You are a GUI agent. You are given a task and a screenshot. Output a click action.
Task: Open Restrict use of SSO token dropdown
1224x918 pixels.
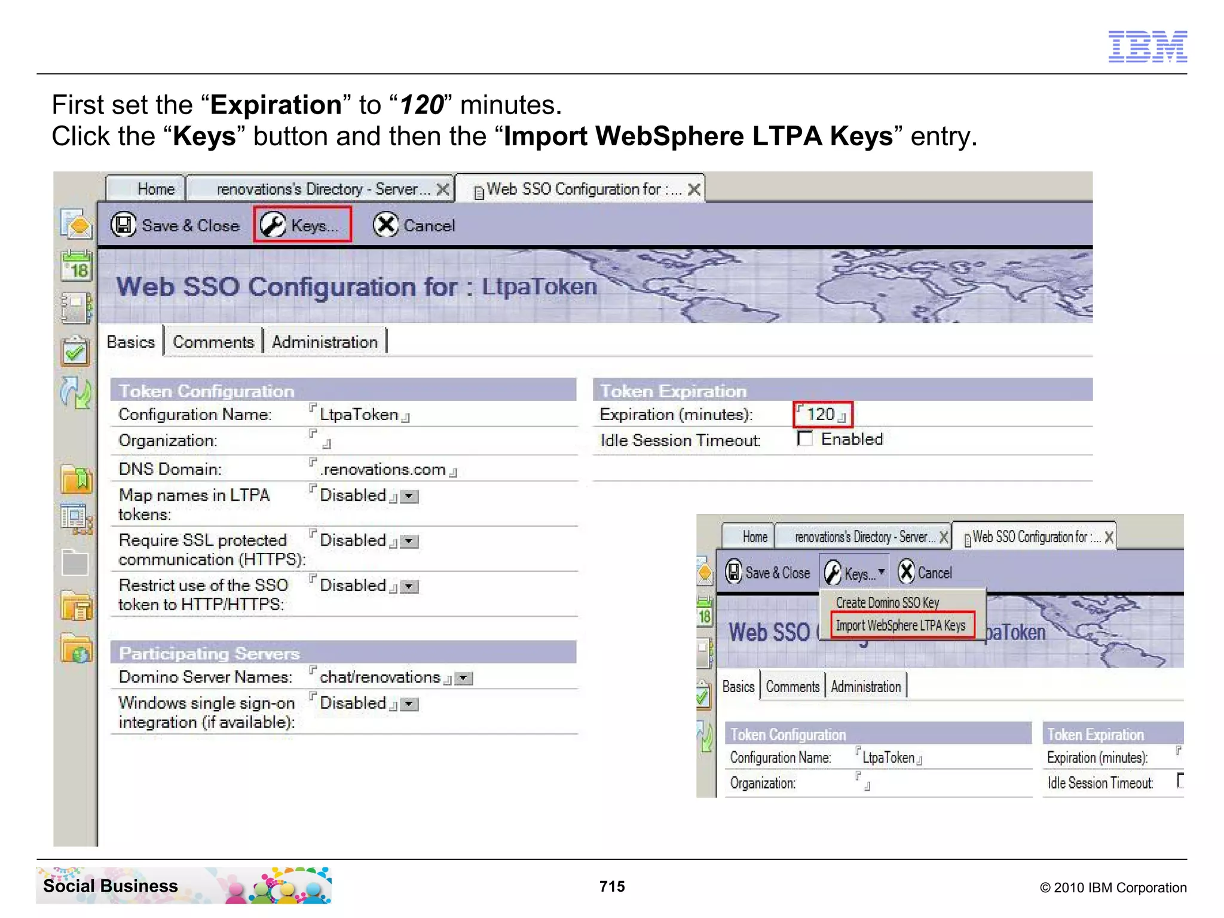(x=409, y=586)
